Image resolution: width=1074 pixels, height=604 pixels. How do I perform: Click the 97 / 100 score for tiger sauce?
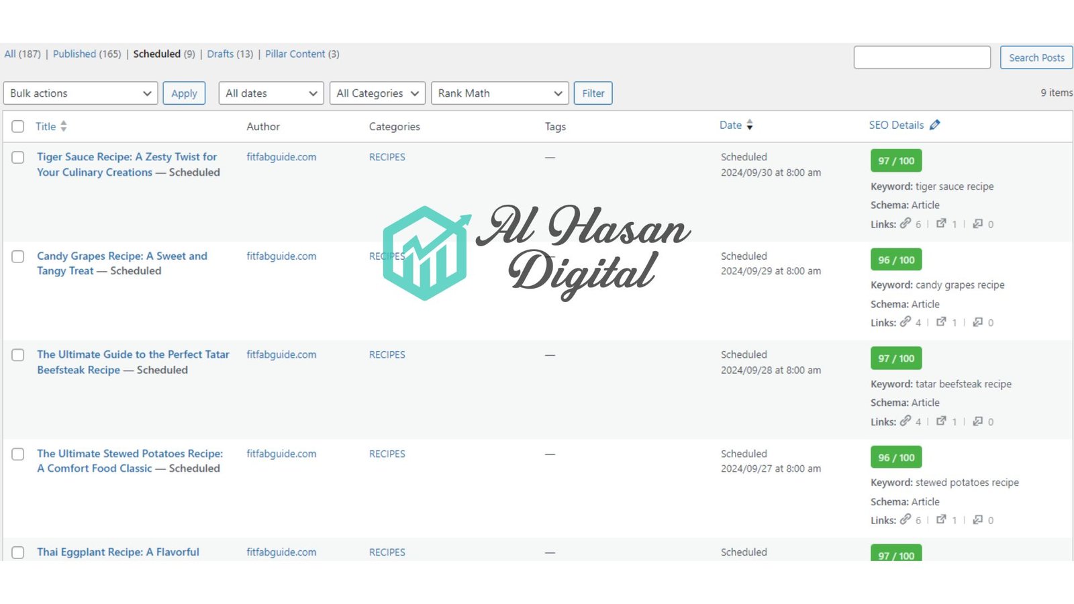(x=896, y=160)
